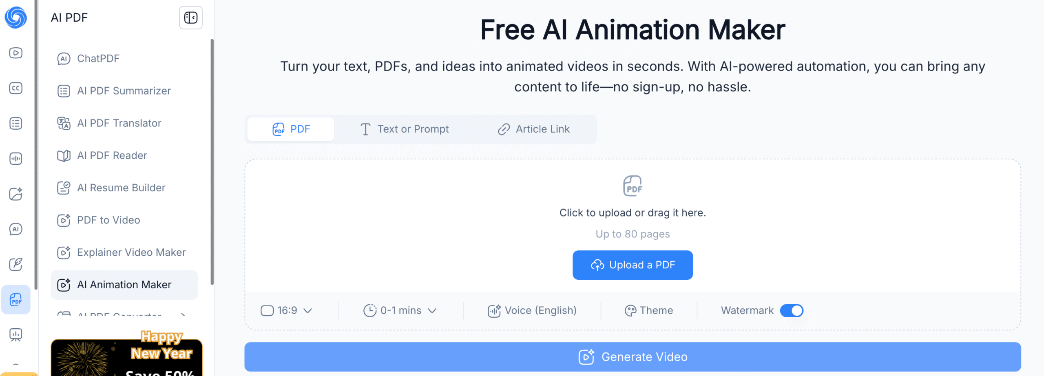This screenshot has width=1044, height=376.
Task: Open the Theme picker
Action: pyautogui.click(x=649, y=311)
